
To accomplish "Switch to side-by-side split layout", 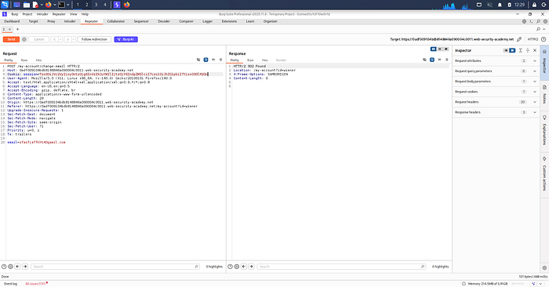I will tap(434, 49).
